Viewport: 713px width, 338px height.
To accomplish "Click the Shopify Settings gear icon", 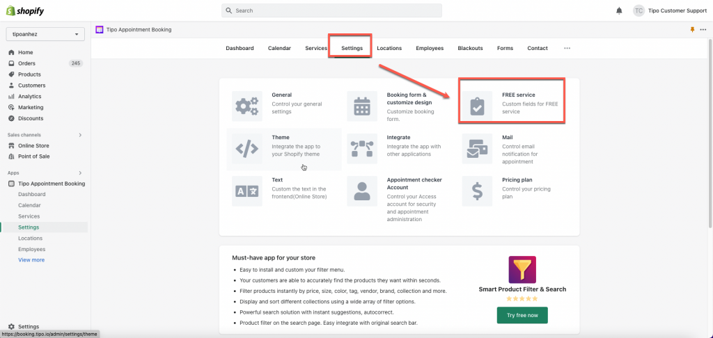I will tap(11, 327).
